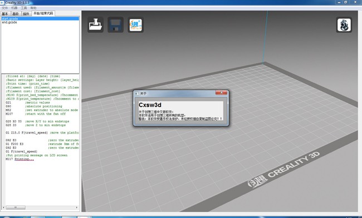362x218 pixels.
Task: Click the application icon in the Creality 3D title bar
Action: click(x=2, y=3)
